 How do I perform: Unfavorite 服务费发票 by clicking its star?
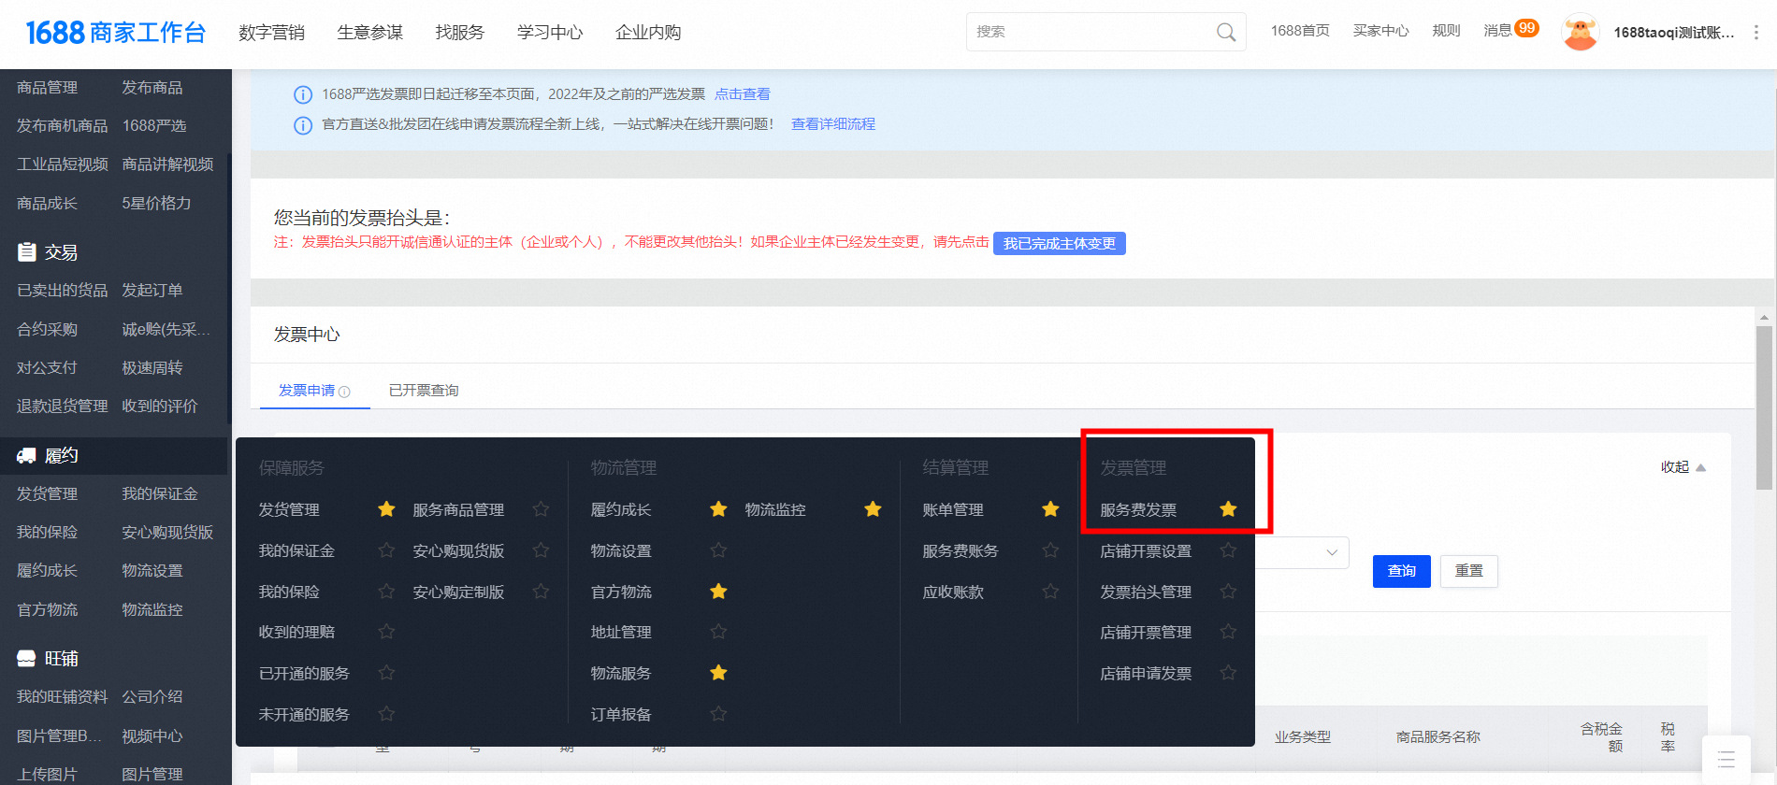point(1228,509)
